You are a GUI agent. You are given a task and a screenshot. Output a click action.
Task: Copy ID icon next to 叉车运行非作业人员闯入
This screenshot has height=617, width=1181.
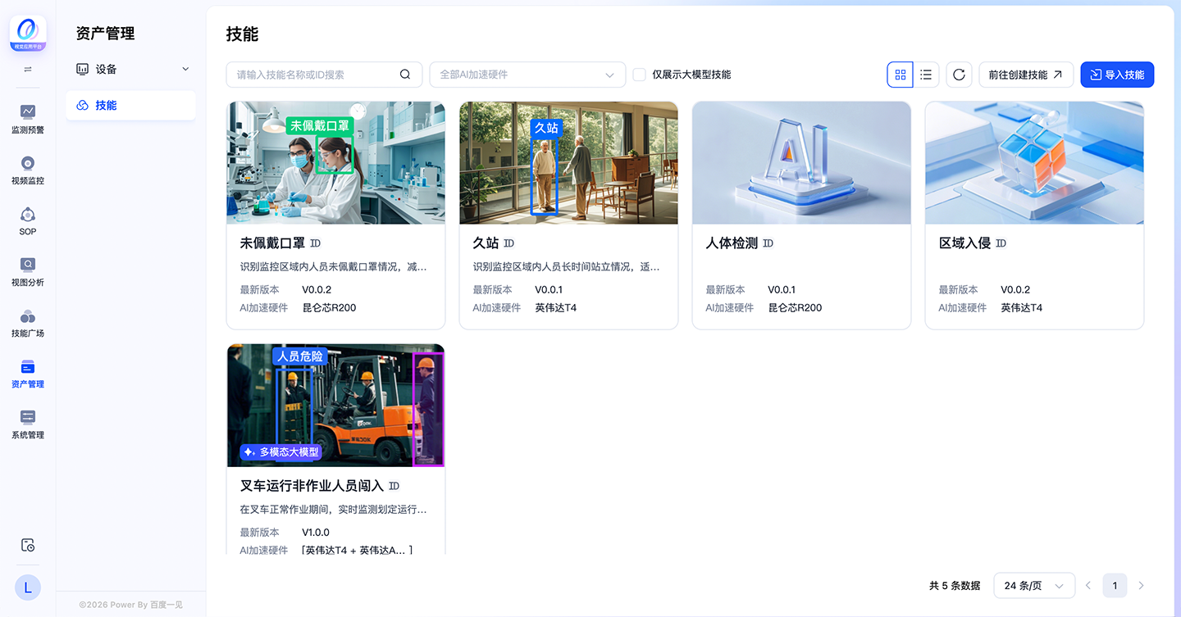pos(394,486)
